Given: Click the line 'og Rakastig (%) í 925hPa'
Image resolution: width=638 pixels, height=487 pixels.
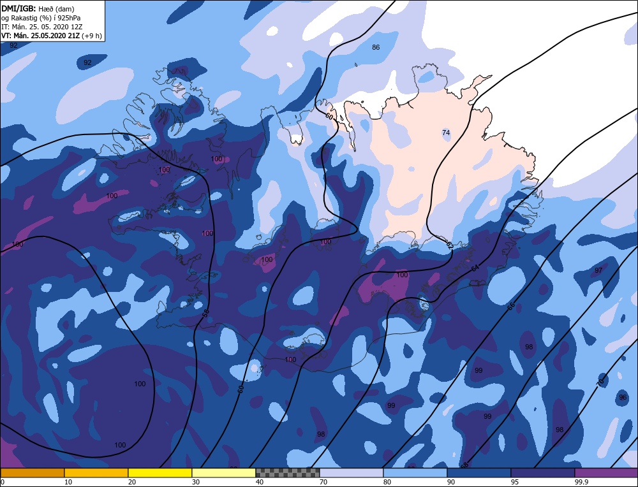Looking at the screenshot, I should 41,17.
